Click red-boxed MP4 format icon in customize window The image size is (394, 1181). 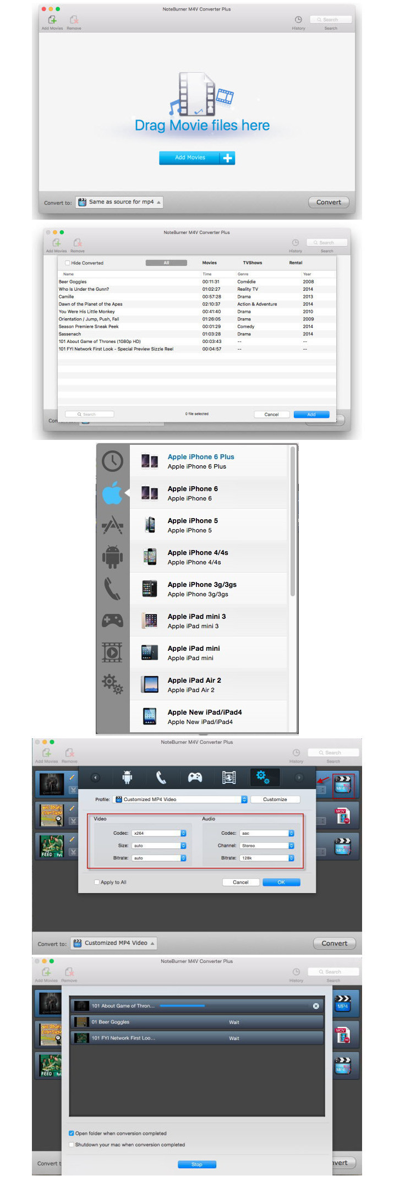point(343,784)
